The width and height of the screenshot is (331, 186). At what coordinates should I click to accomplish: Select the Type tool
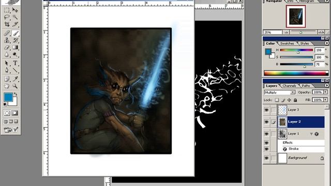coord(15,63)
